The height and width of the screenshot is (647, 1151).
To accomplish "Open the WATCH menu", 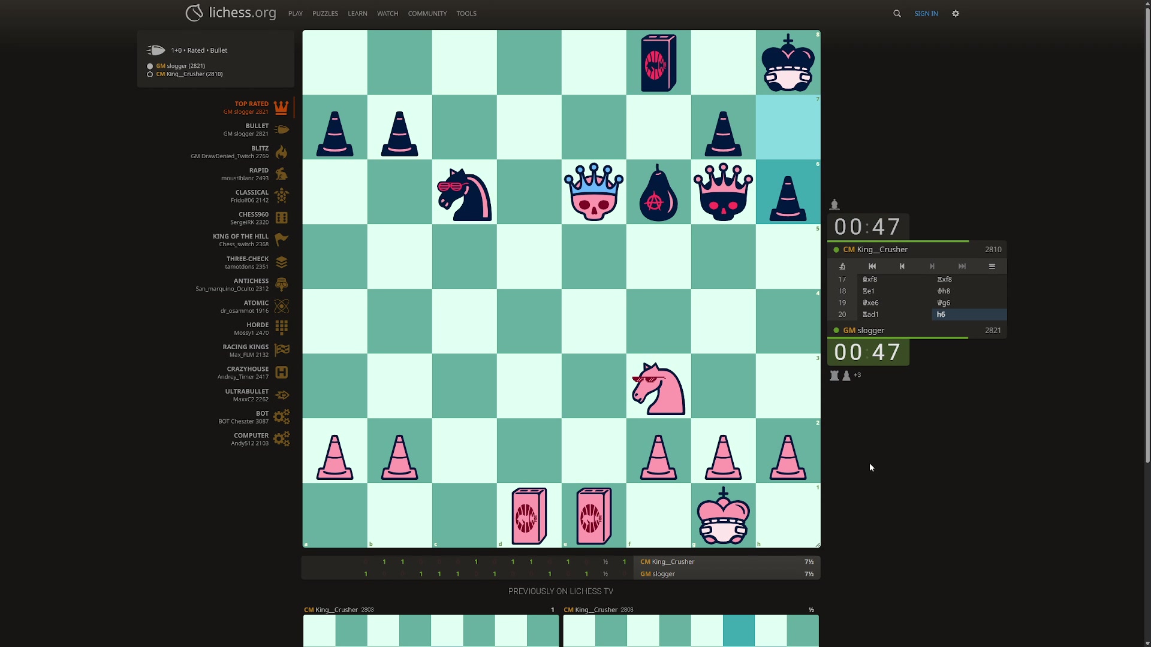I will click(387, 13).
